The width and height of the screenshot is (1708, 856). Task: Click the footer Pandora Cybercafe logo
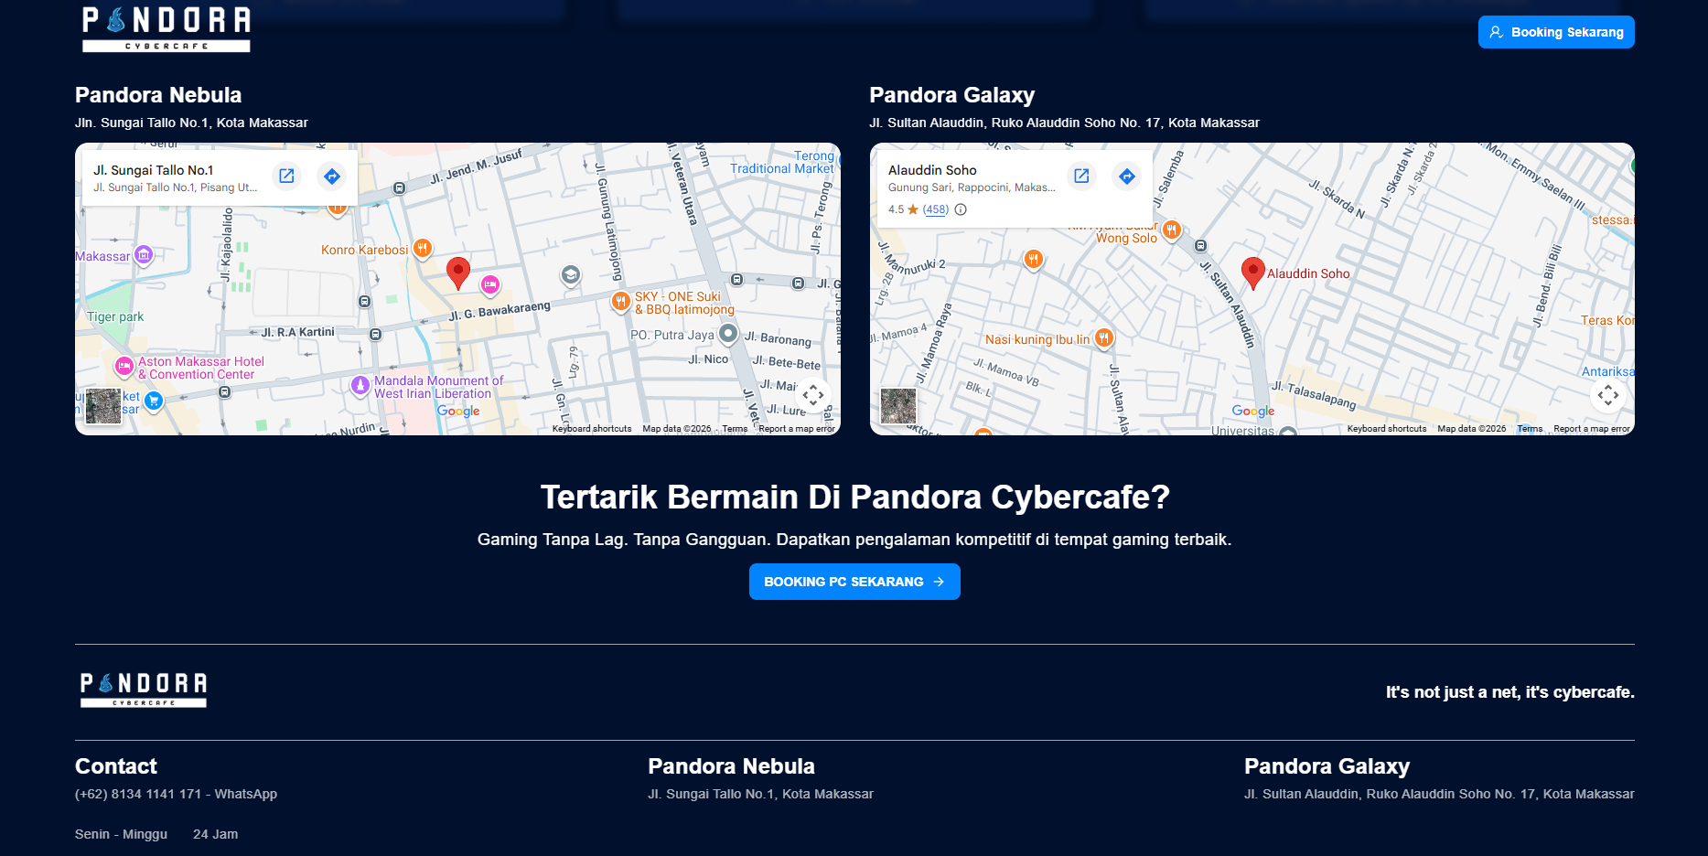coord(144,690)
